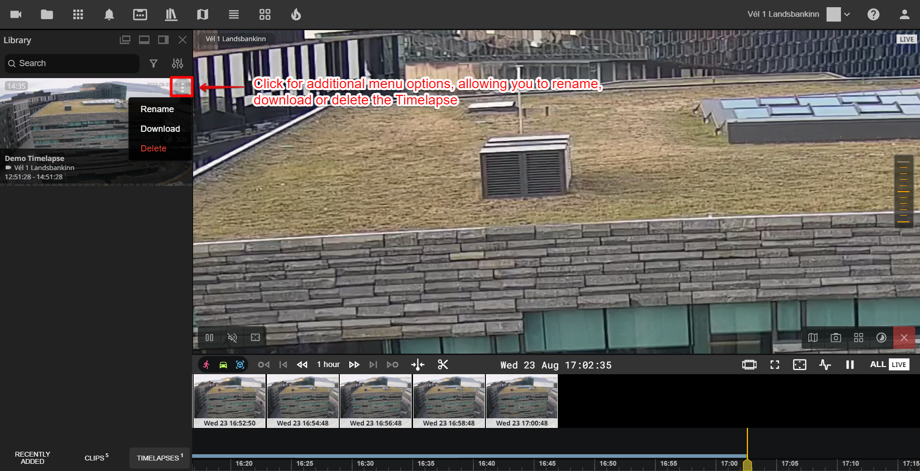The image size is (920, 471).
Task: Unmute the camera audio
Action: [x=232, y=338]
